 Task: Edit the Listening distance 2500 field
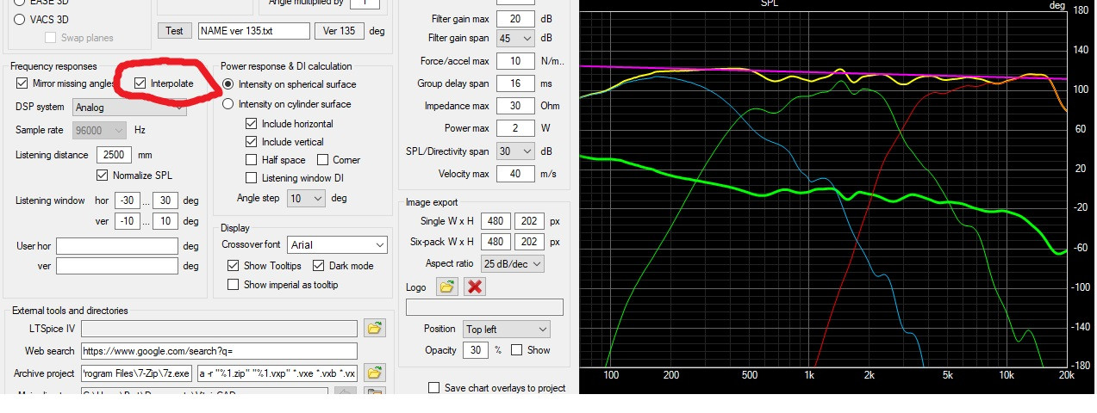(x=114, y=156)
